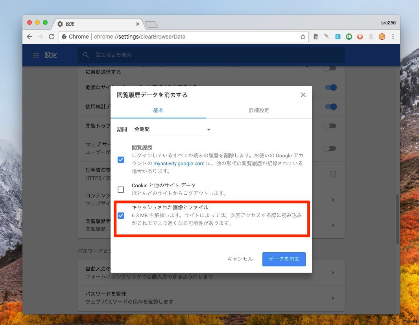
Task: Click the first extension icon after star
Action: 316,37
